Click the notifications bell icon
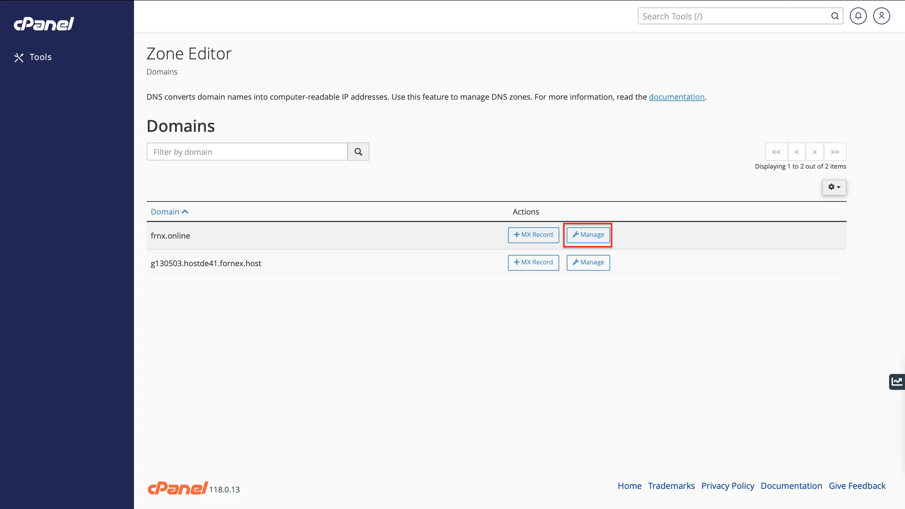 coord(858,16)
